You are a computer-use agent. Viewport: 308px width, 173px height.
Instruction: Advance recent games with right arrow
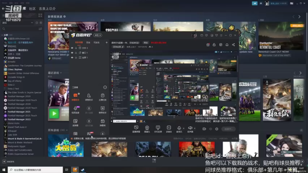tap(300, 73)
